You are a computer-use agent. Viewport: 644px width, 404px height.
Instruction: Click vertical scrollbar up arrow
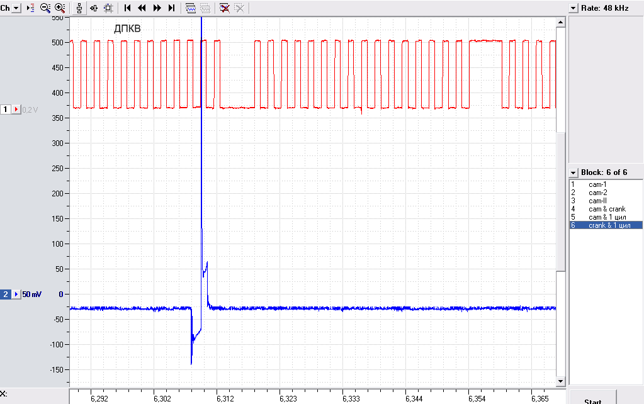[561, 22]
